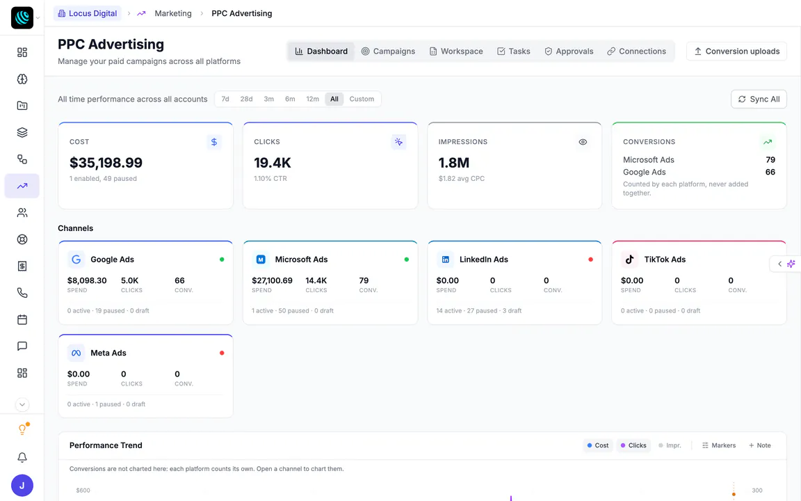This screenshot has width=801, height=501.
Task: Click the Markers button on the chart
Action: point(719,445)
